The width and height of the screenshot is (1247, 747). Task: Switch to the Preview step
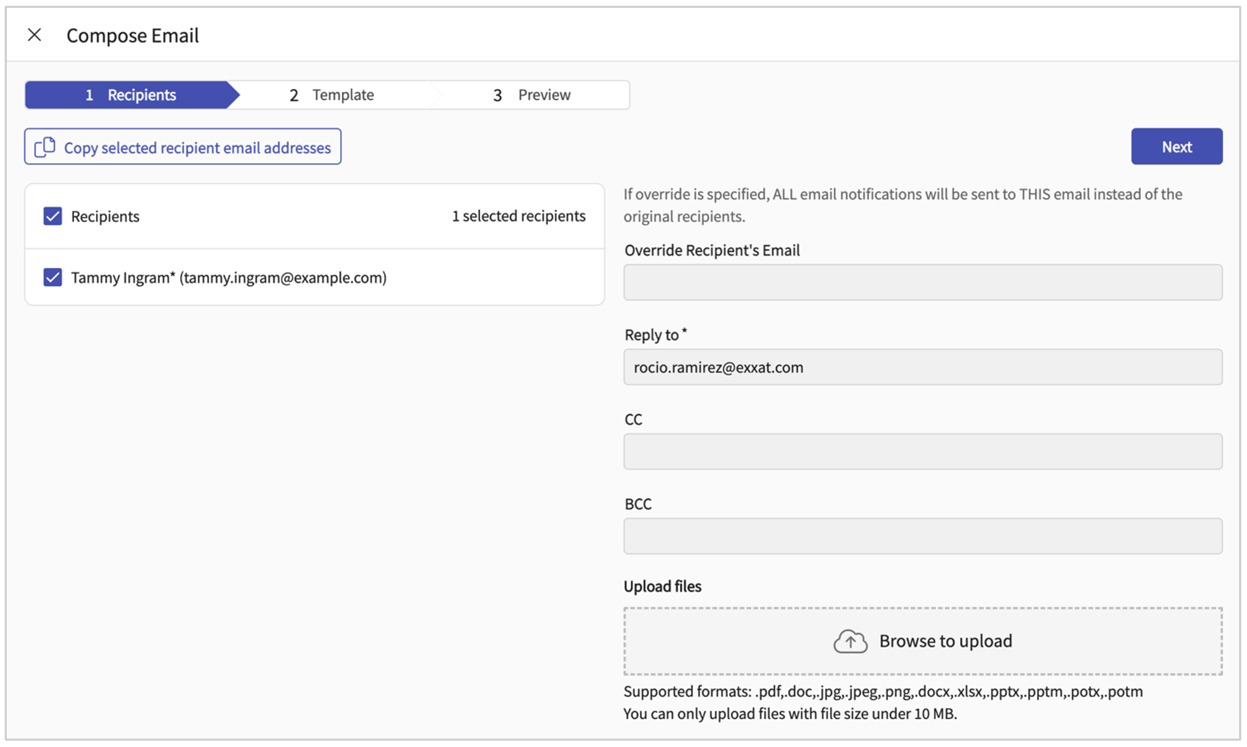533,95
